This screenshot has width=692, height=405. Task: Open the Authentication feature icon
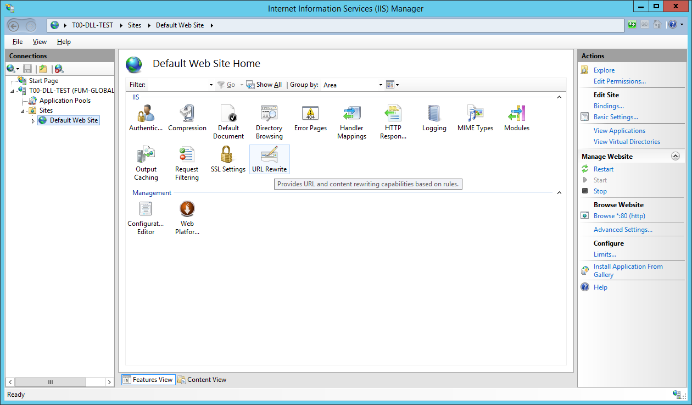[146, 118]
